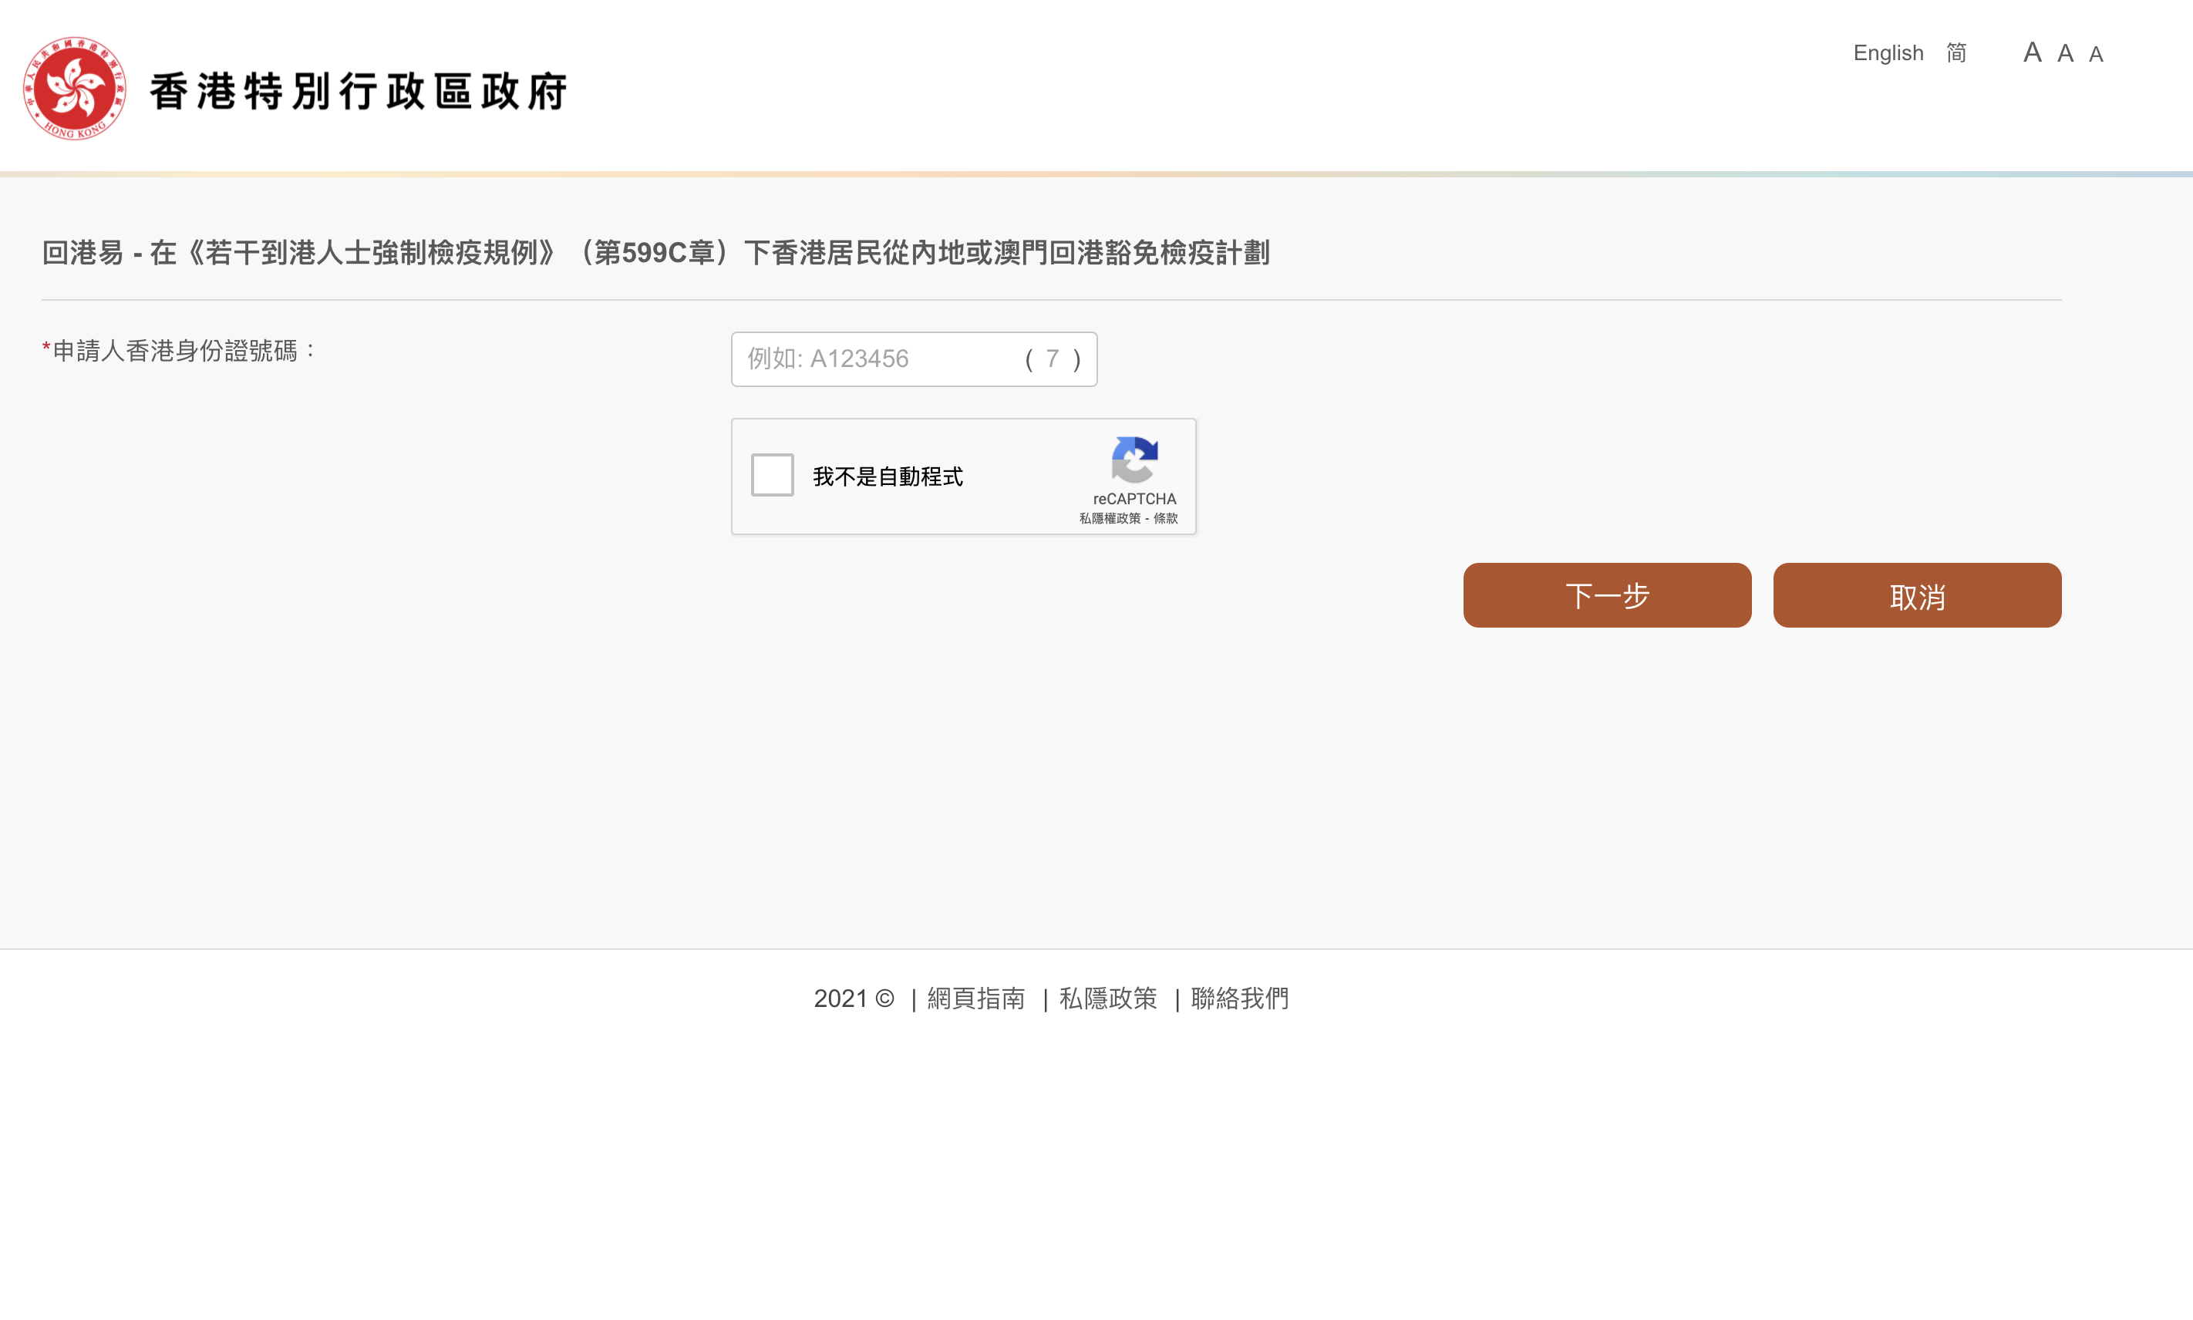Select the largest font size A
Image resolution: width=2193 pixels, height=1320 pixels.
point(2032,52)
